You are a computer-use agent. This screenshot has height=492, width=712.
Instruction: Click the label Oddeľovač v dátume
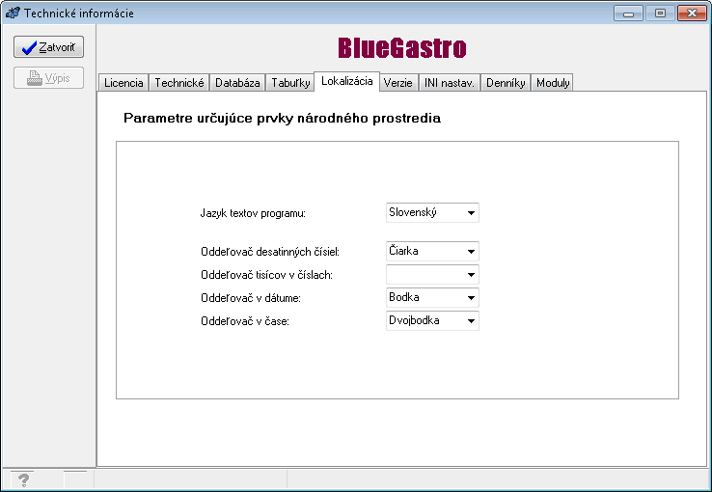[251, 298]
